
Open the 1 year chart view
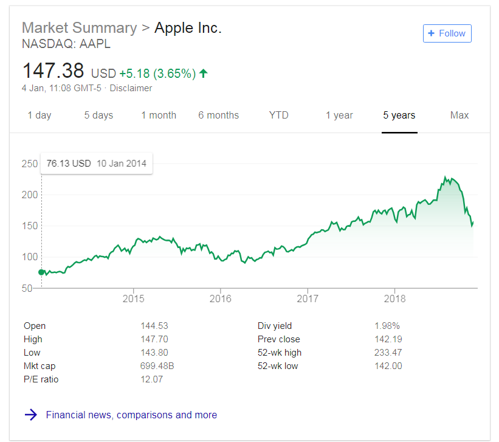[x=339, y=115]
